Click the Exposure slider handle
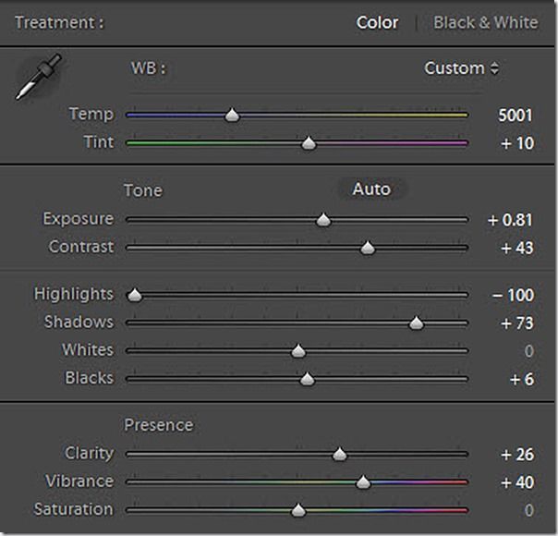This screenshot has height=536, width=558. point(322,220)
